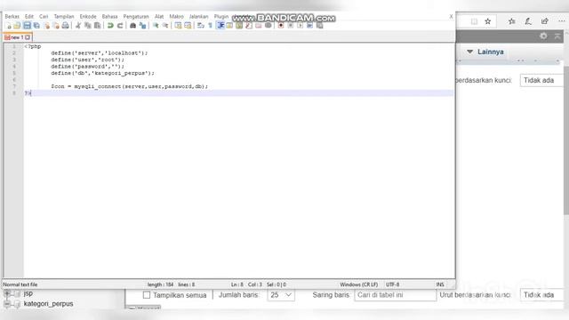Open the user-defined language icon
This screenshot has width=569, height=320.
[x=229, y=26]
